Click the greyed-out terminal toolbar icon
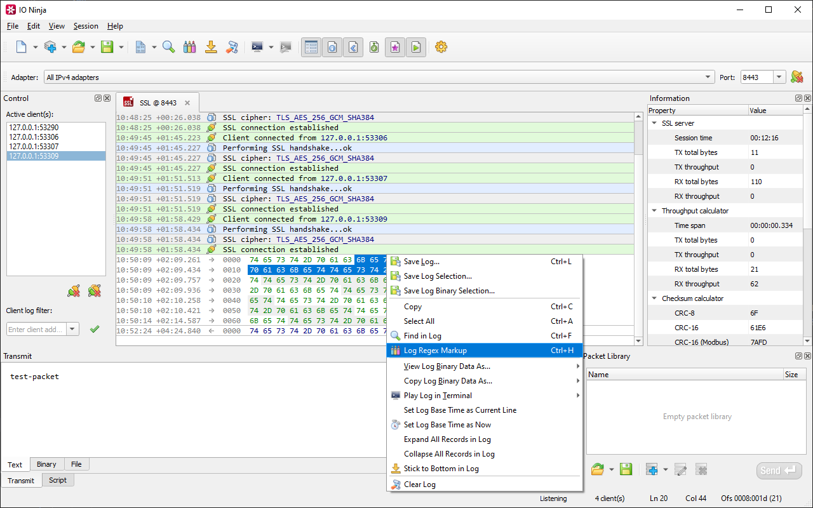The width and height of the screenshot is (813, 508). (x=286, y=47)
